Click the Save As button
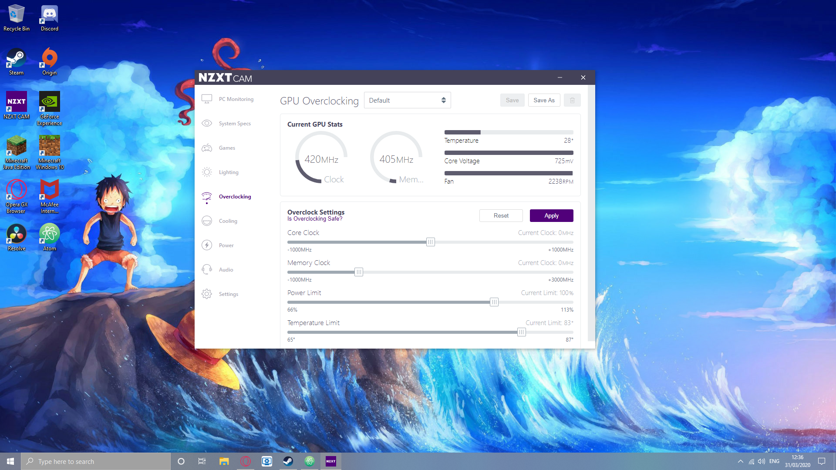Viewport: 836px width, 470px height. pos(544,101)
